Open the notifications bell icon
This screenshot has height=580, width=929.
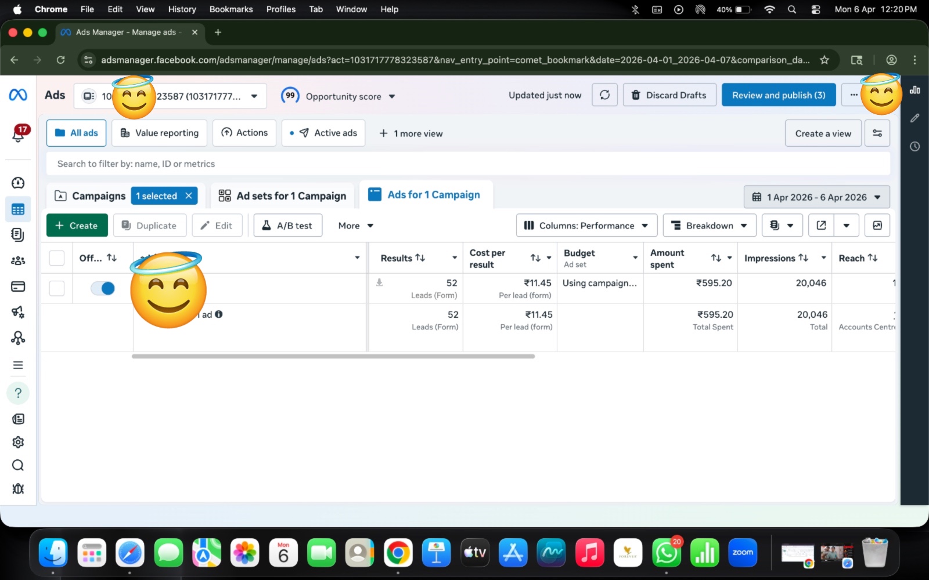point(18,134)
